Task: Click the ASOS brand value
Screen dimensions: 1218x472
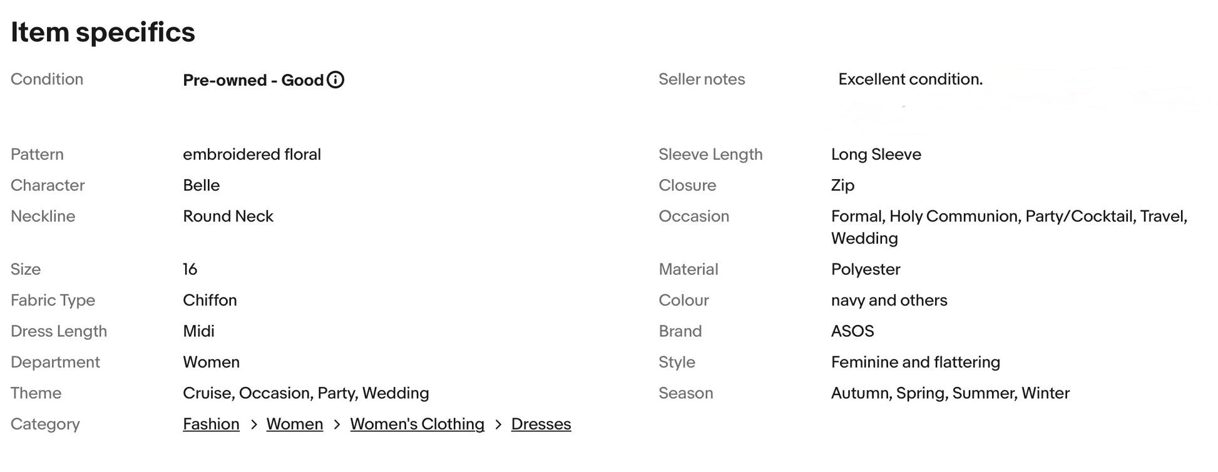Action: [x=852, y=331]
